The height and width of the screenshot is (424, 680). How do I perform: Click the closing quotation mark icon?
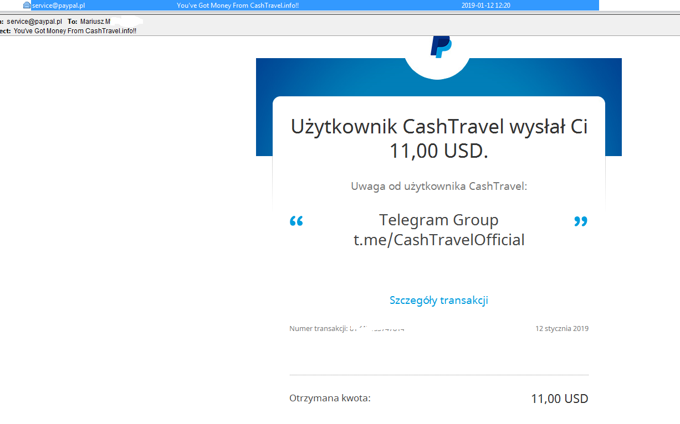[580, 222]
